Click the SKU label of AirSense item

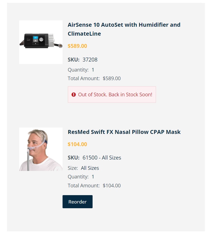point(74,60)
